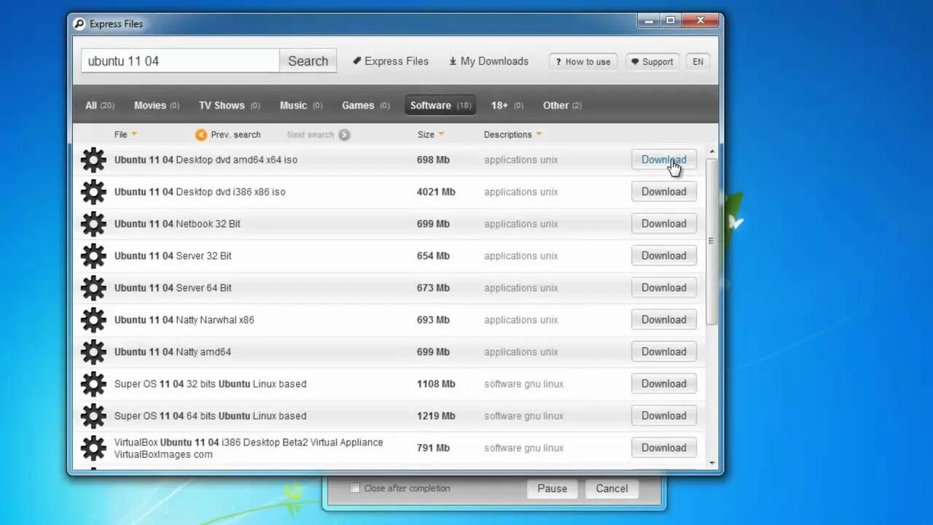Screen dimensions: 933x525
Task: Click the results list scrollbar up arrow
Action: (712, 152)
